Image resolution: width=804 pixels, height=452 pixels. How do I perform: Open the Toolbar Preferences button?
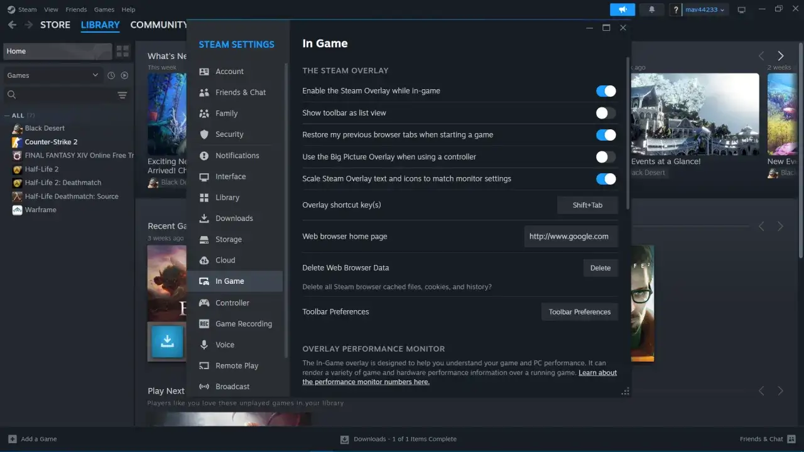coord(580,312)
